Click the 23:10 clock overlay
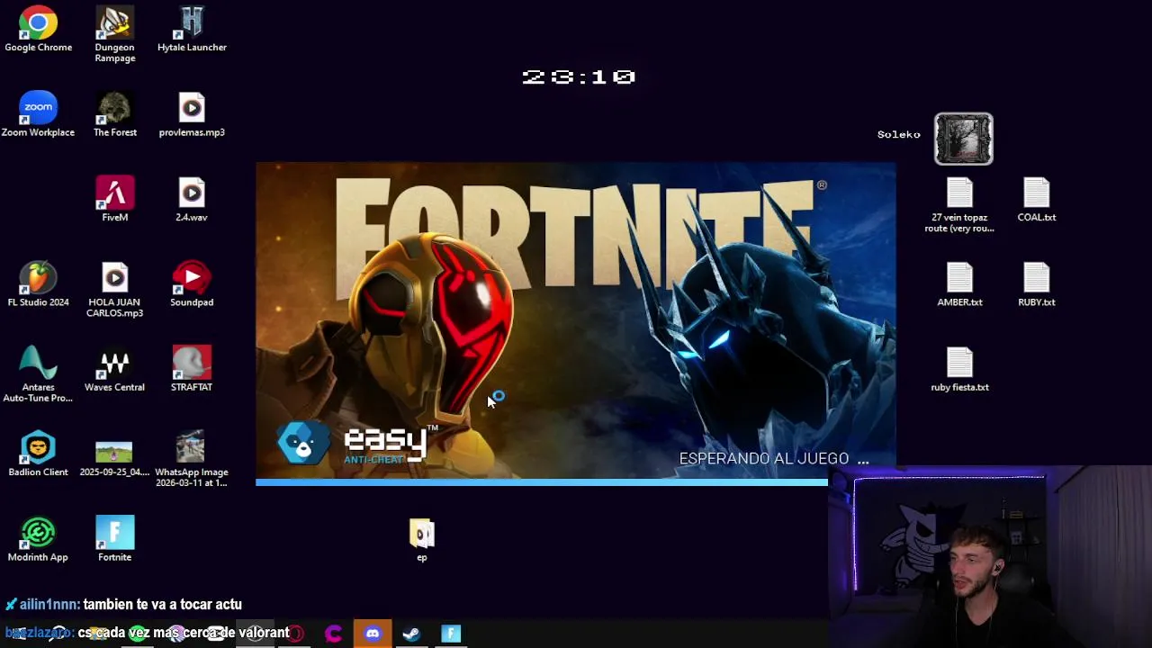Viewport: 1152px width, 648px height. pyautogui.click(x=579, y=77)
